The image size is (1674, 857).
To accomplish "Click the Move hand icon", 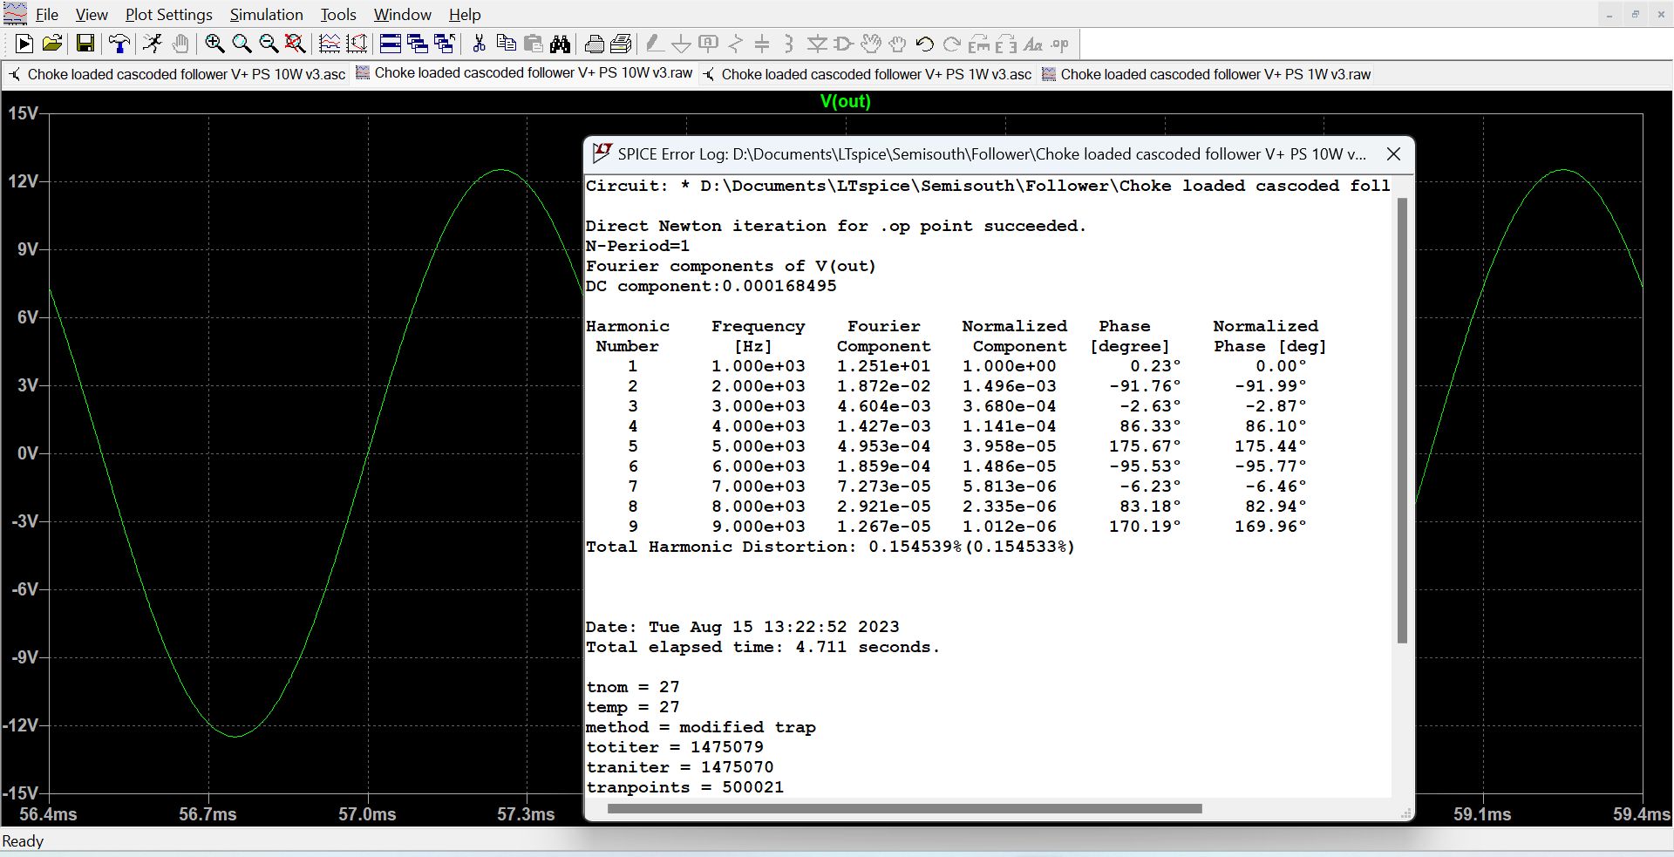I will coord(870,44).
